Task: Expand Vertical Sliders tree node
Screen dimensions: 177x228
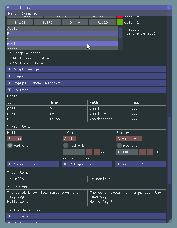Action: 28,63
